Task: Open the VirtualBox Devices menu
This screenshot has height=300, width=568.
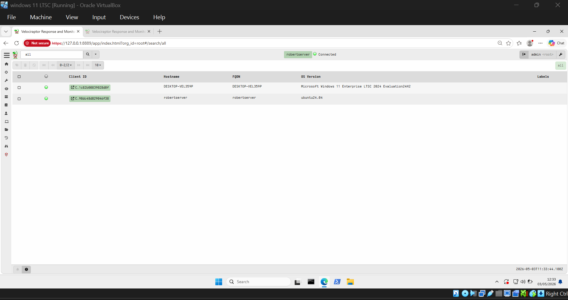Action: click(x=129, y=17)
